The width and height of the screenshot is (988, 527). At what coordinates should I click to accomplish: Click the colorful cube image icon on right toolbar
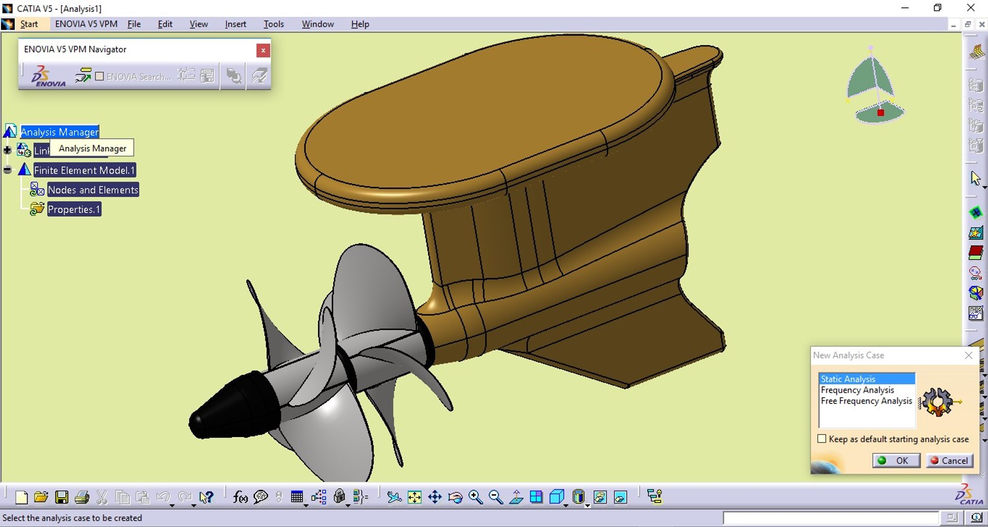tap(976, 293)
